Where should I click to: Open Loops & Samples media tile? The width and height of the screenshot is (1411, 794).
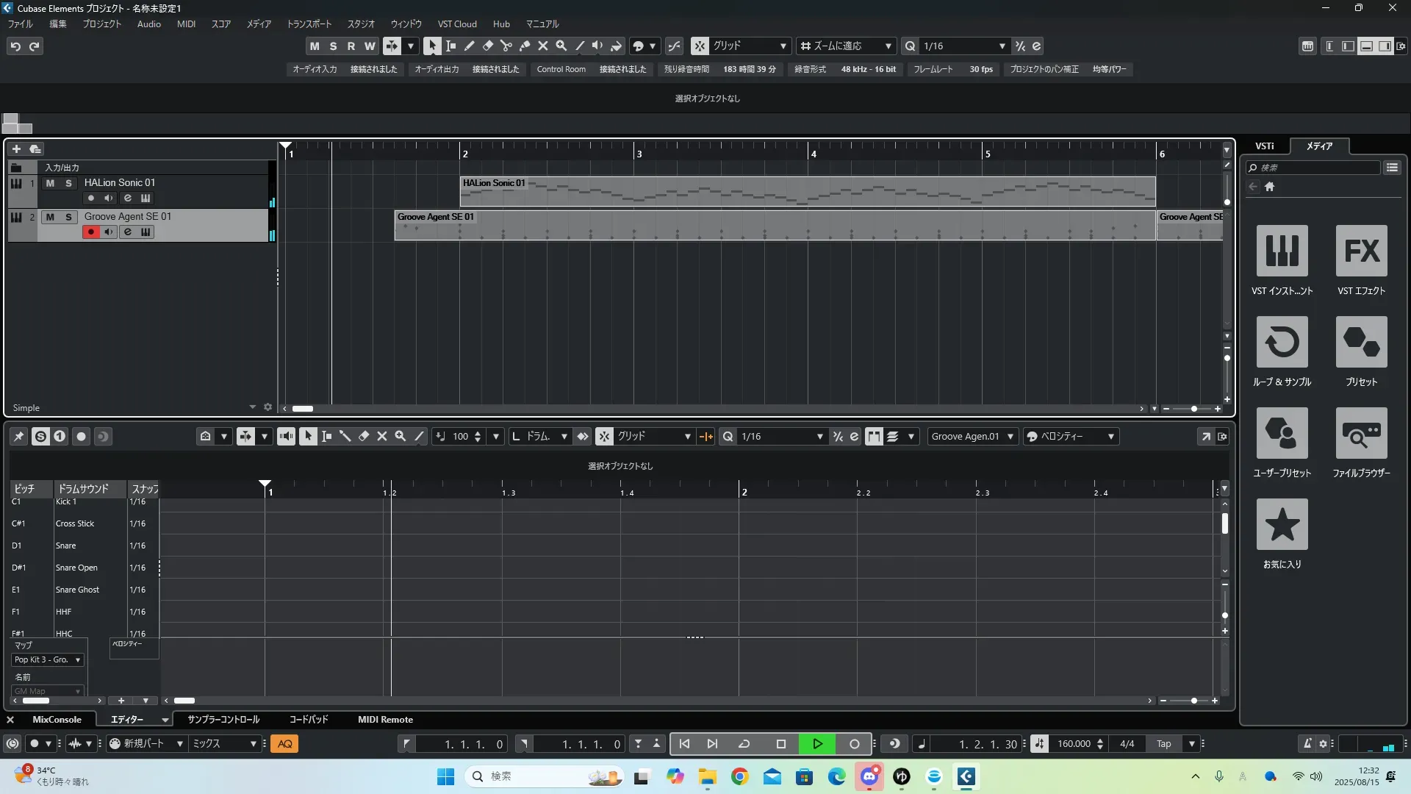pyautogui.click(x=1282, y=343)
